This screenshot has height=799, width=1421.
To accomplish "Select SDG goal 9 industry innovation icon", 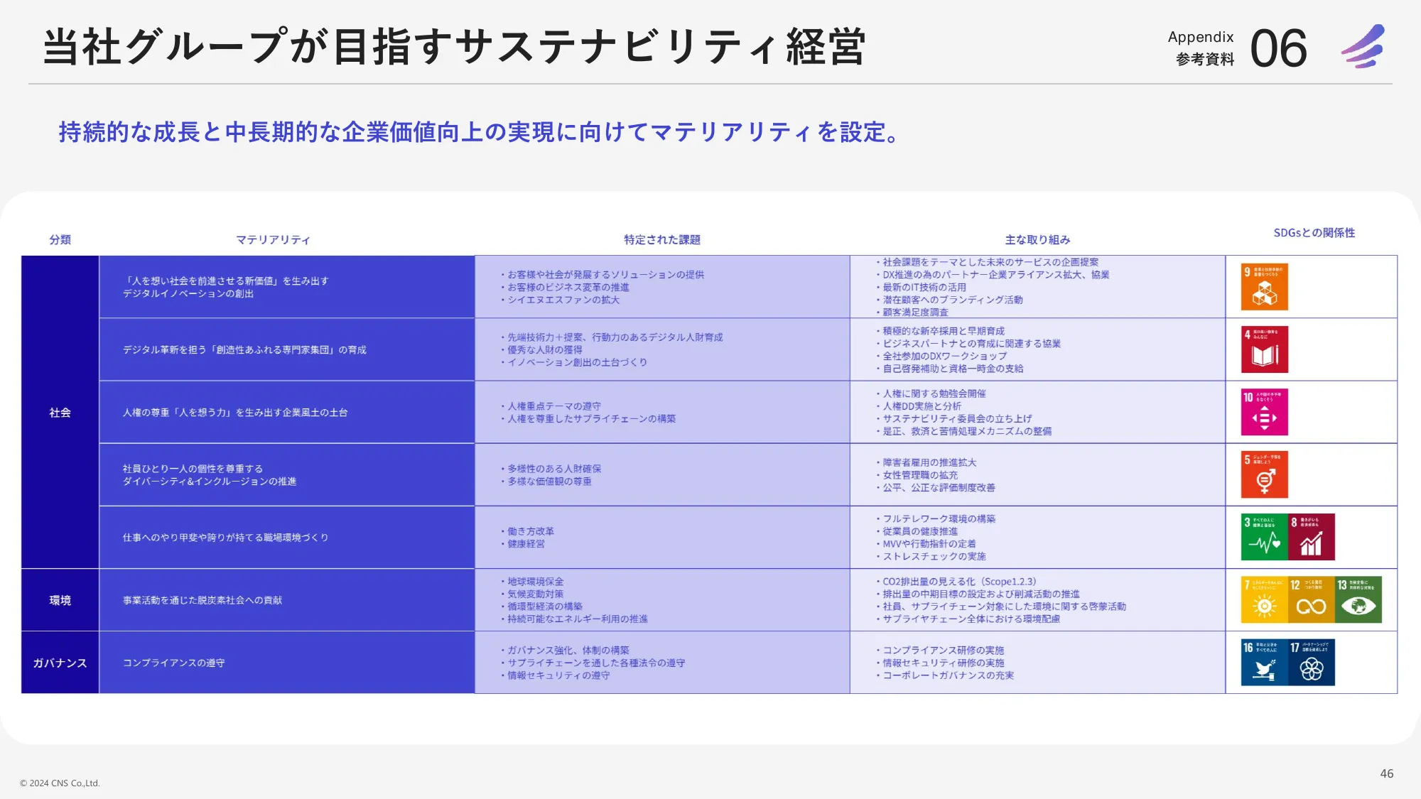I will [x=1264, y=286].
